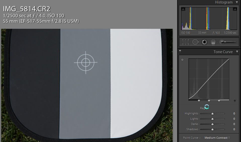Activate the Spot Removal tool
241x142 pixels.
coord(196,42)
